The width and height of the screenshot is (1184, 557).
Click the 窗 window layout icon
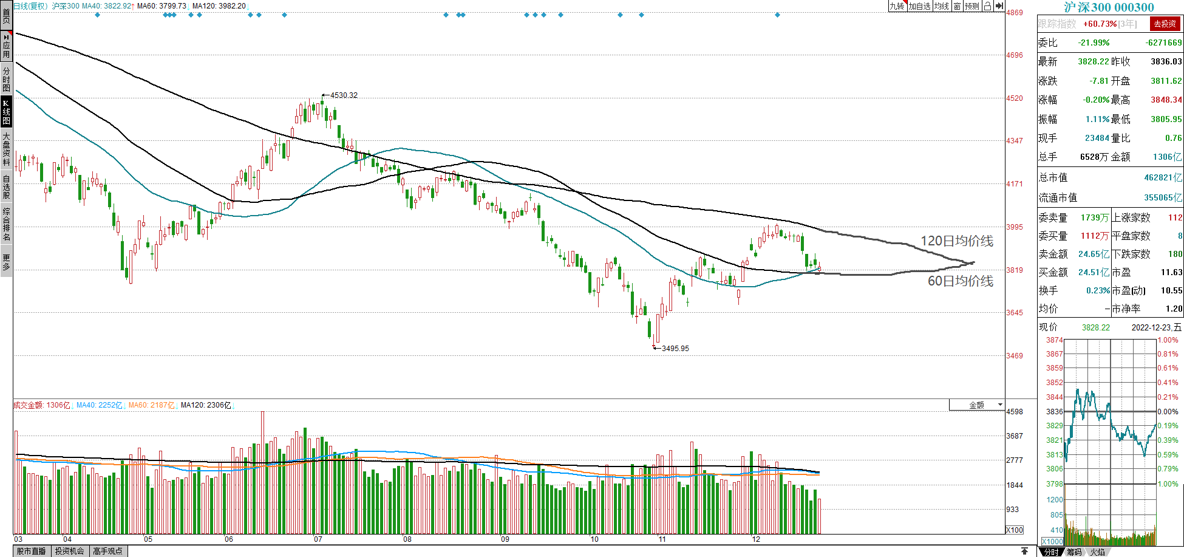957,6
